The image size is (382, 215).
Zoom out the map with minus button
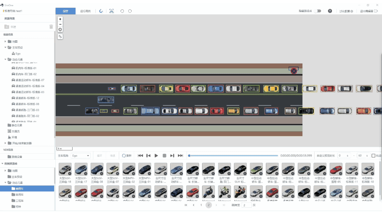(x=60, y=24)
